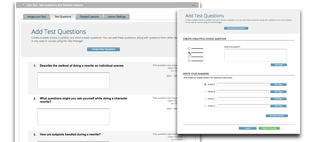This screenshot has width=328, height=142.
Task: Click the answer box under question 1
Action: tap(73, 81)
